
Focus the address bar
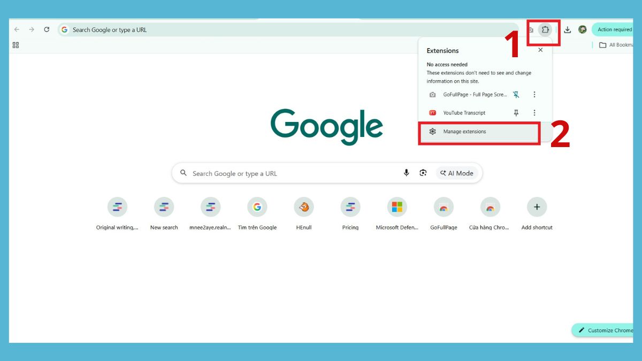click(x=288, y=29)
